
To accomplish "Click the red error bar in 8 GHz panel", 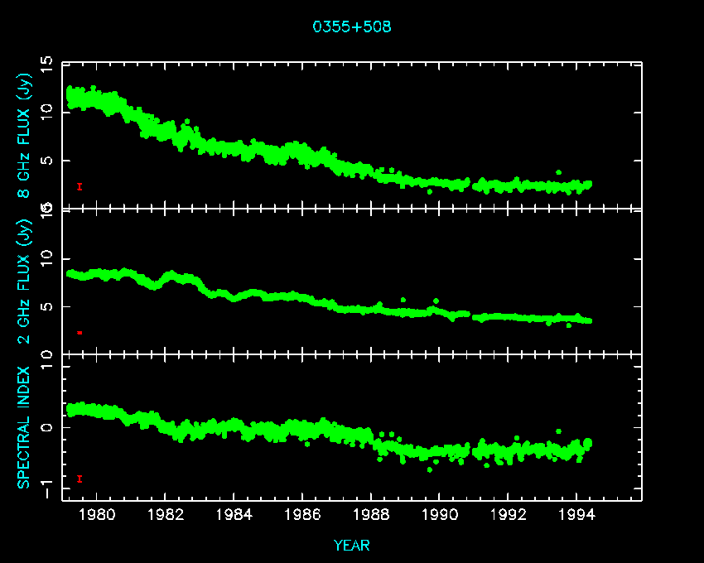I will coord(80,186).
